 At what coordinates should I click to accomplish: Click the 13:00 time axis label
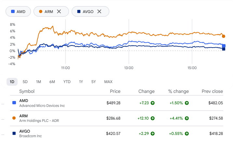[129, 68]
